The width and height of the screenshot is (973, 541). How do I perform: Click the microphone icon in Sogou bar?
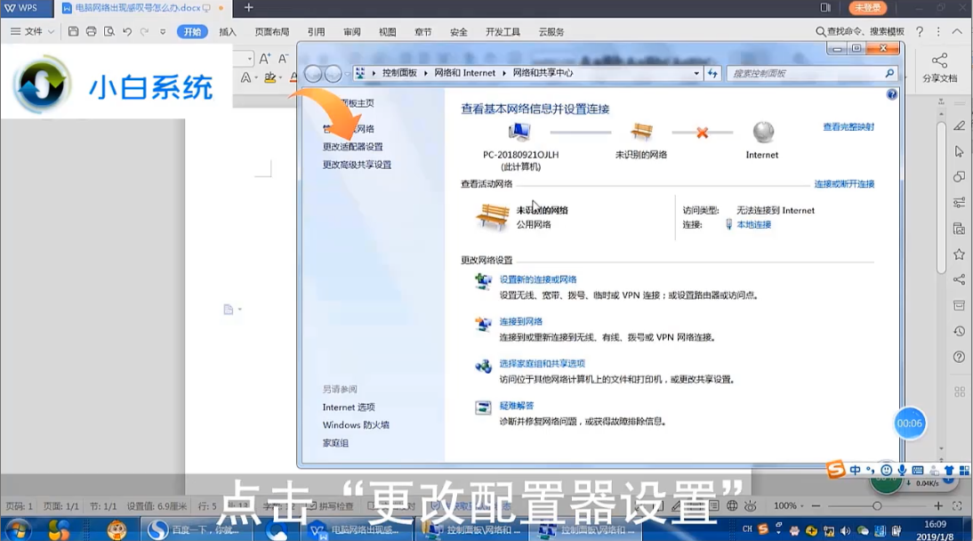click(902, 470)
